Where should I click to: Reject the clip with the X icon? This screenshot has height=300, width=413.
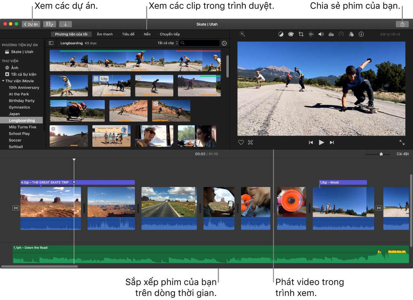click(x=250, y=142)
